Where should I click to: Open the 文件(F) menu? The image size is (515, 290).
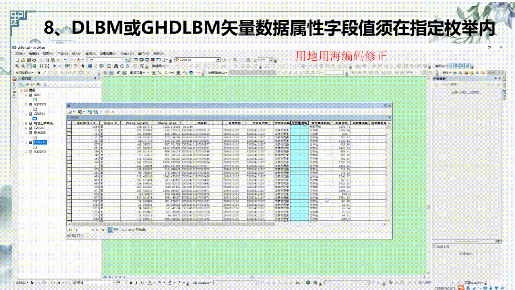tap(20, 54)
